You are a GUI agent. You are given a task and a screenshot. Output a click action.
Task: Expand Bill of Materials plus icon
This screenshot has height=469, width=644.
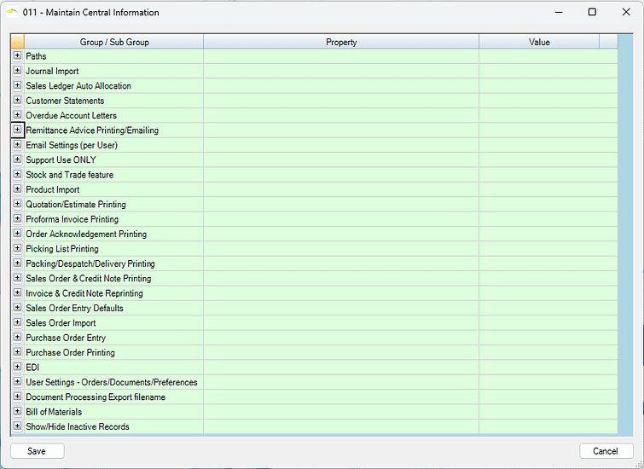click(17, 412)
